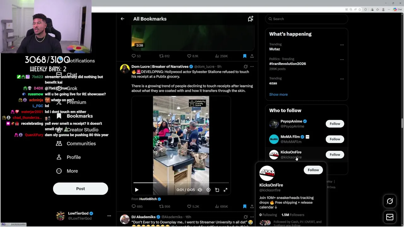Click the Search input field
The height and width of the screenshot is (227, 404).
point(307,19)
